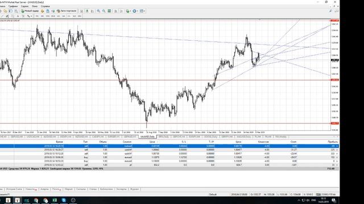Open the Эксперты terminal tab
The image size is (364, 204).
click(121, 189)
